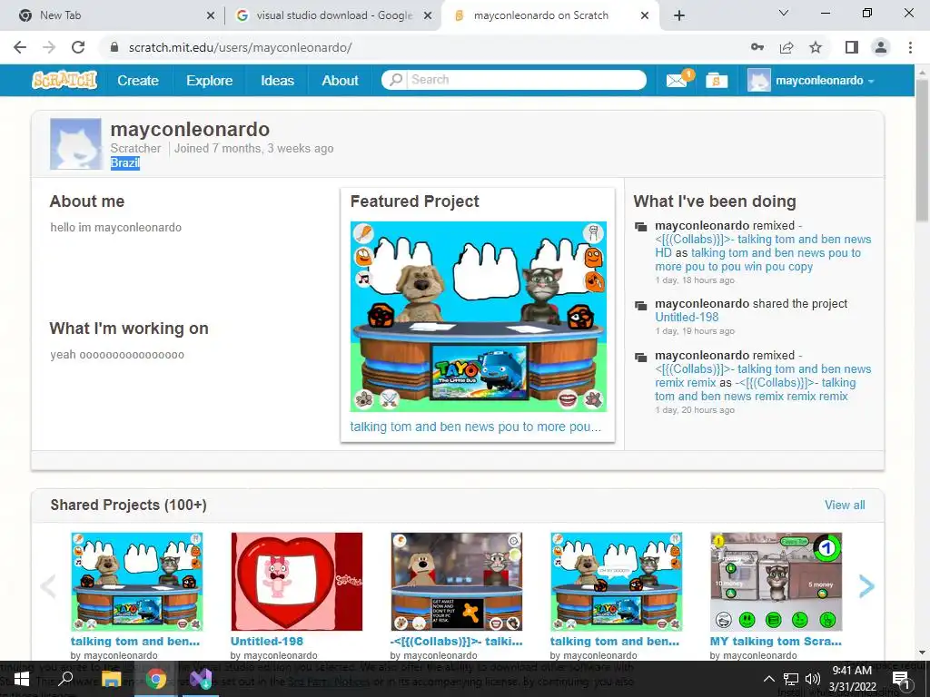Open a new tab with the plus button

[679, 15]
